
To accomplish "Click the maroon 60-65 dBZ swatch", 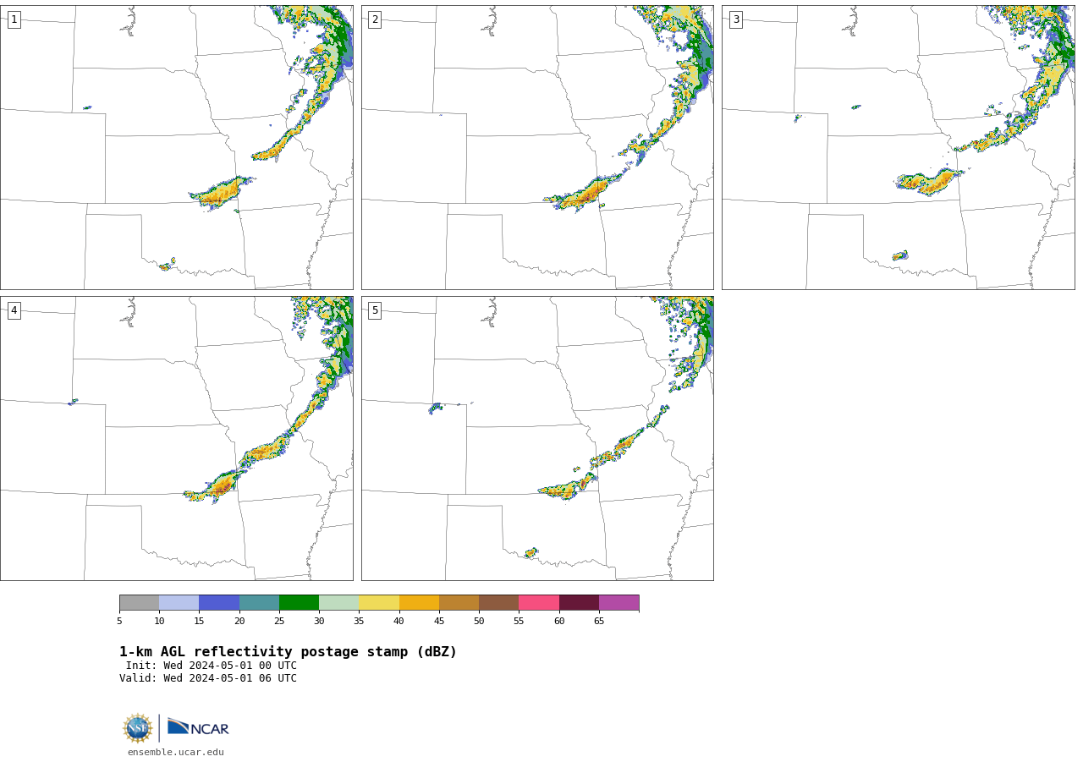I will tap(579, 603).
